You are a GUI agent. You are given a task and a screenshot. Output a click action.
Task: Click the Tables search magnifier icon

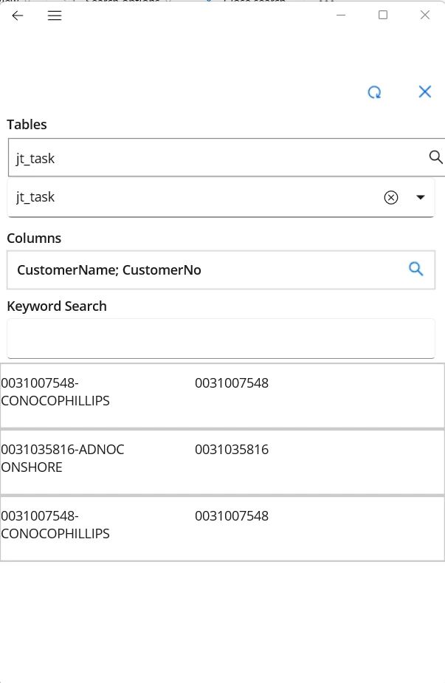pos(435,157)
